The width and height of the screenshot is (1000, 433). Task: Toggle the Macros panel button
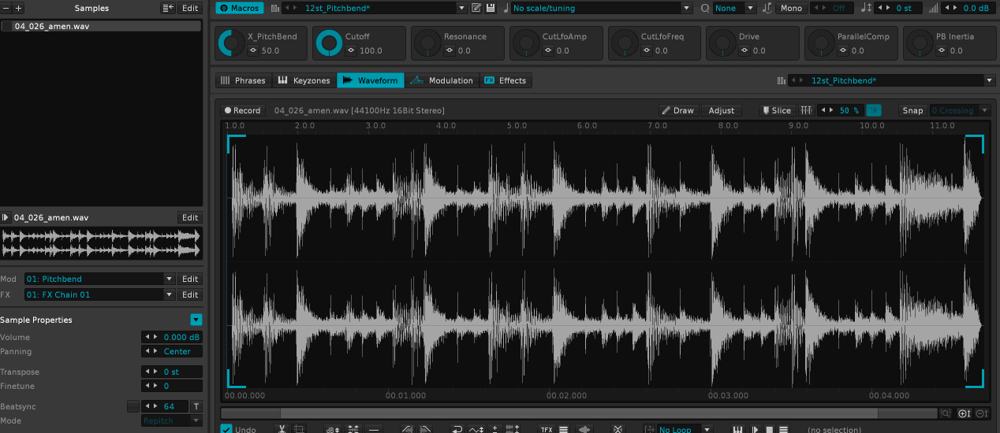pyautogui.click(x=239, y=8)
